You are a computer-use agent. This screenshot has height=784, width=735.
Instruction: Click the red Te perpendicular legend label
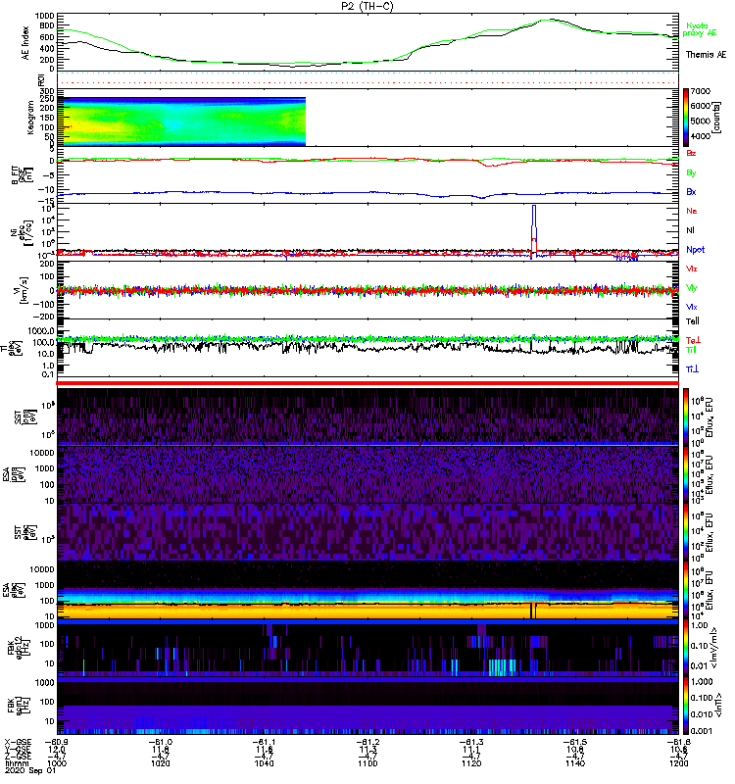point(693,340)
